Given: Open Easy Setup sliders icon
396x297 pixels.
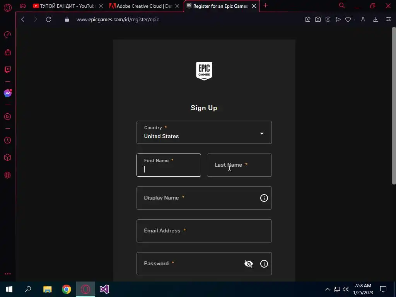Looking at the screenshot, I should [388, 19].
